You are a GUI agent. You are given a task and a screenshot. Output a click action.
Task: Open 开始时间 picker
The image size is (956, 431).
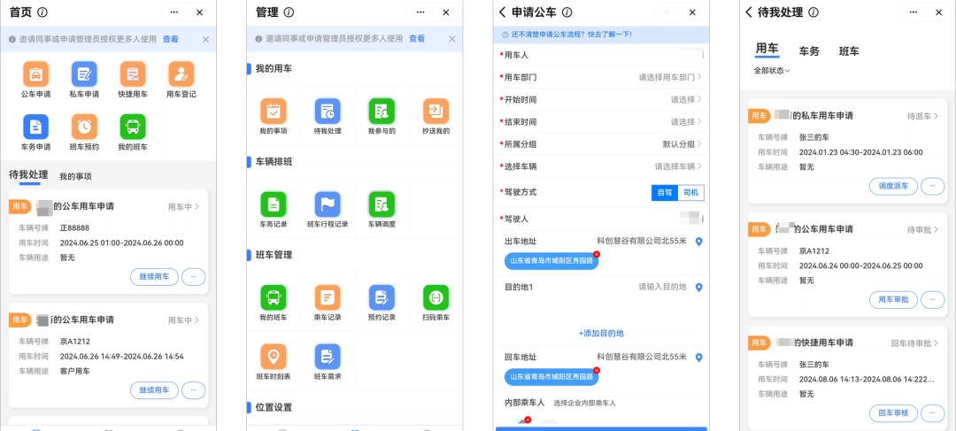point(601,99)
